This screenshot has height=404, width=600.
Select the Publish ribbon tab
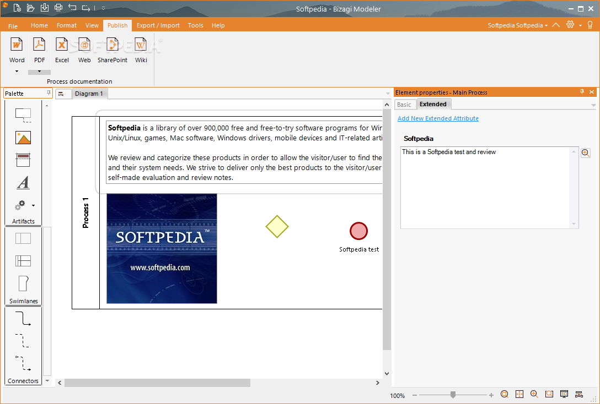click(117, 25)
